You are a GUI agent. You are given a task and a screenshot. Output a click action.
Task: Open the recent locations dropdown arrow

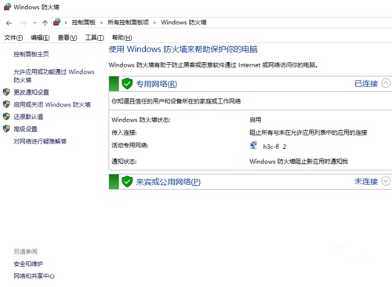click(34, 23)
